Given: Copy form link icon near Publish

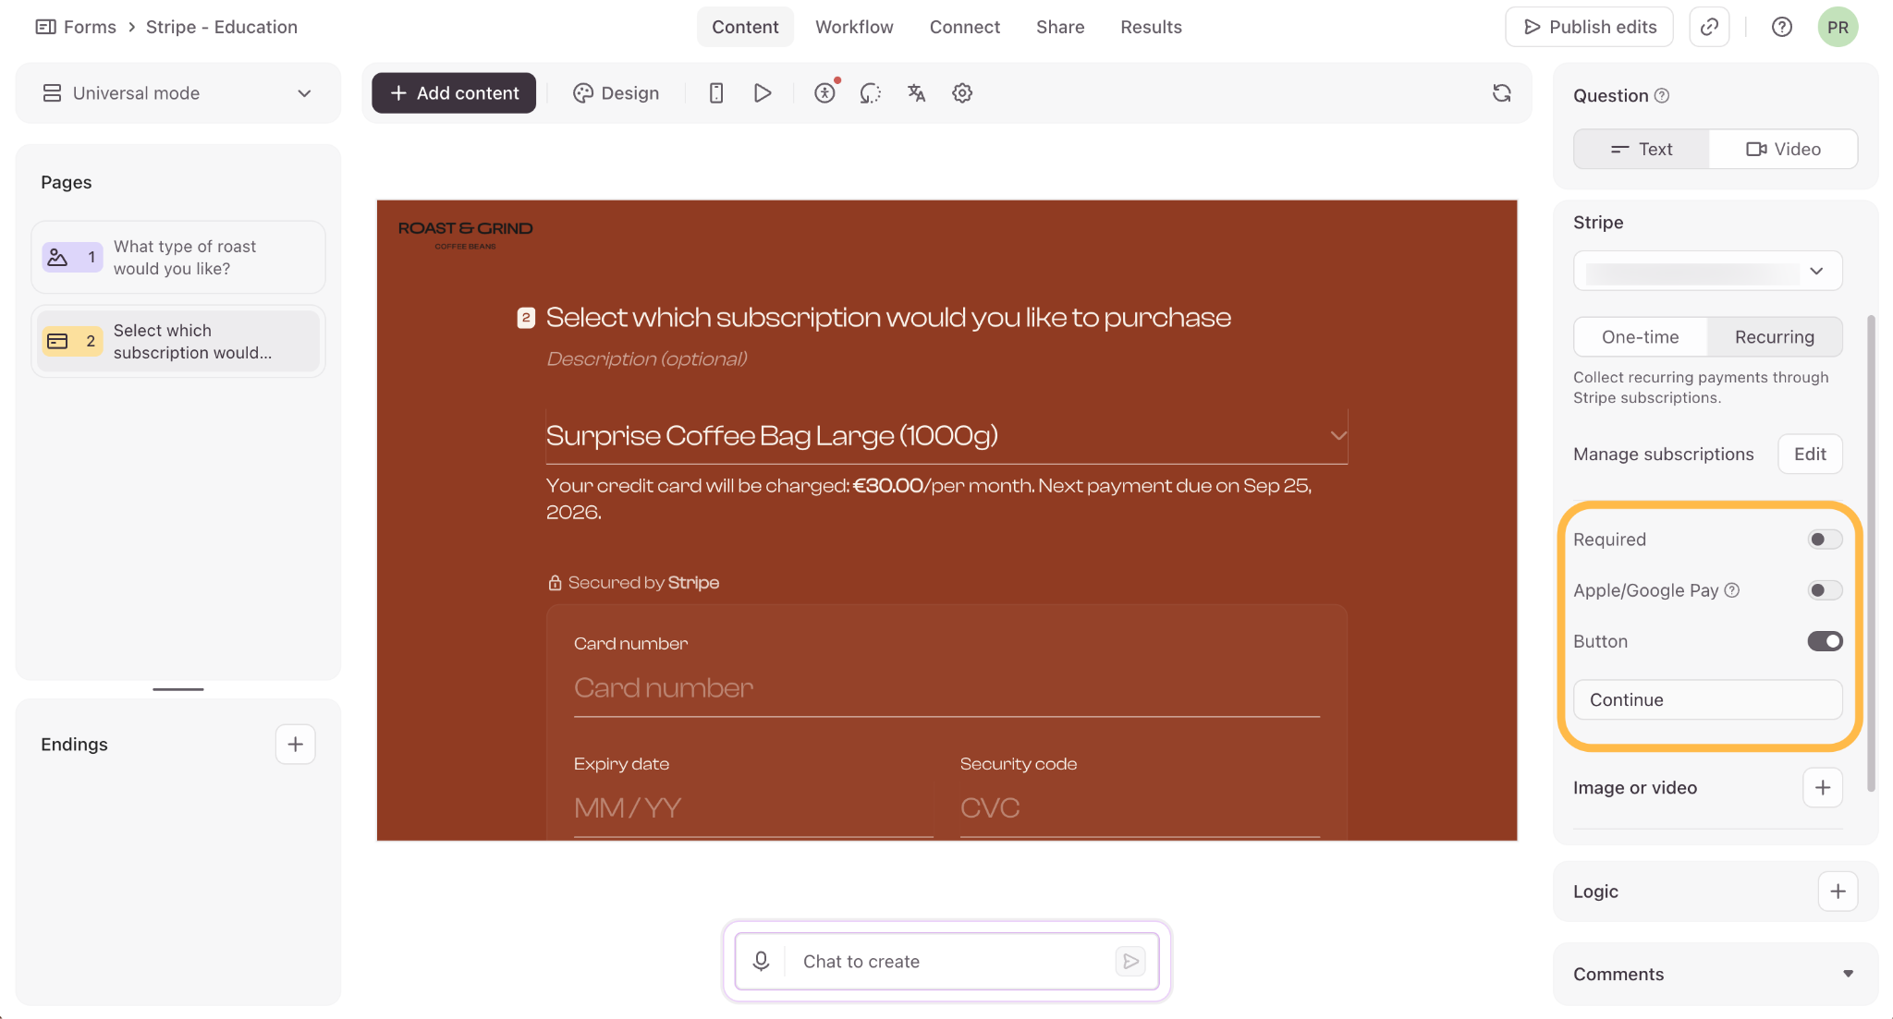Looking at the screenshot, I should pyautogui.click(x=1709, y=27).
